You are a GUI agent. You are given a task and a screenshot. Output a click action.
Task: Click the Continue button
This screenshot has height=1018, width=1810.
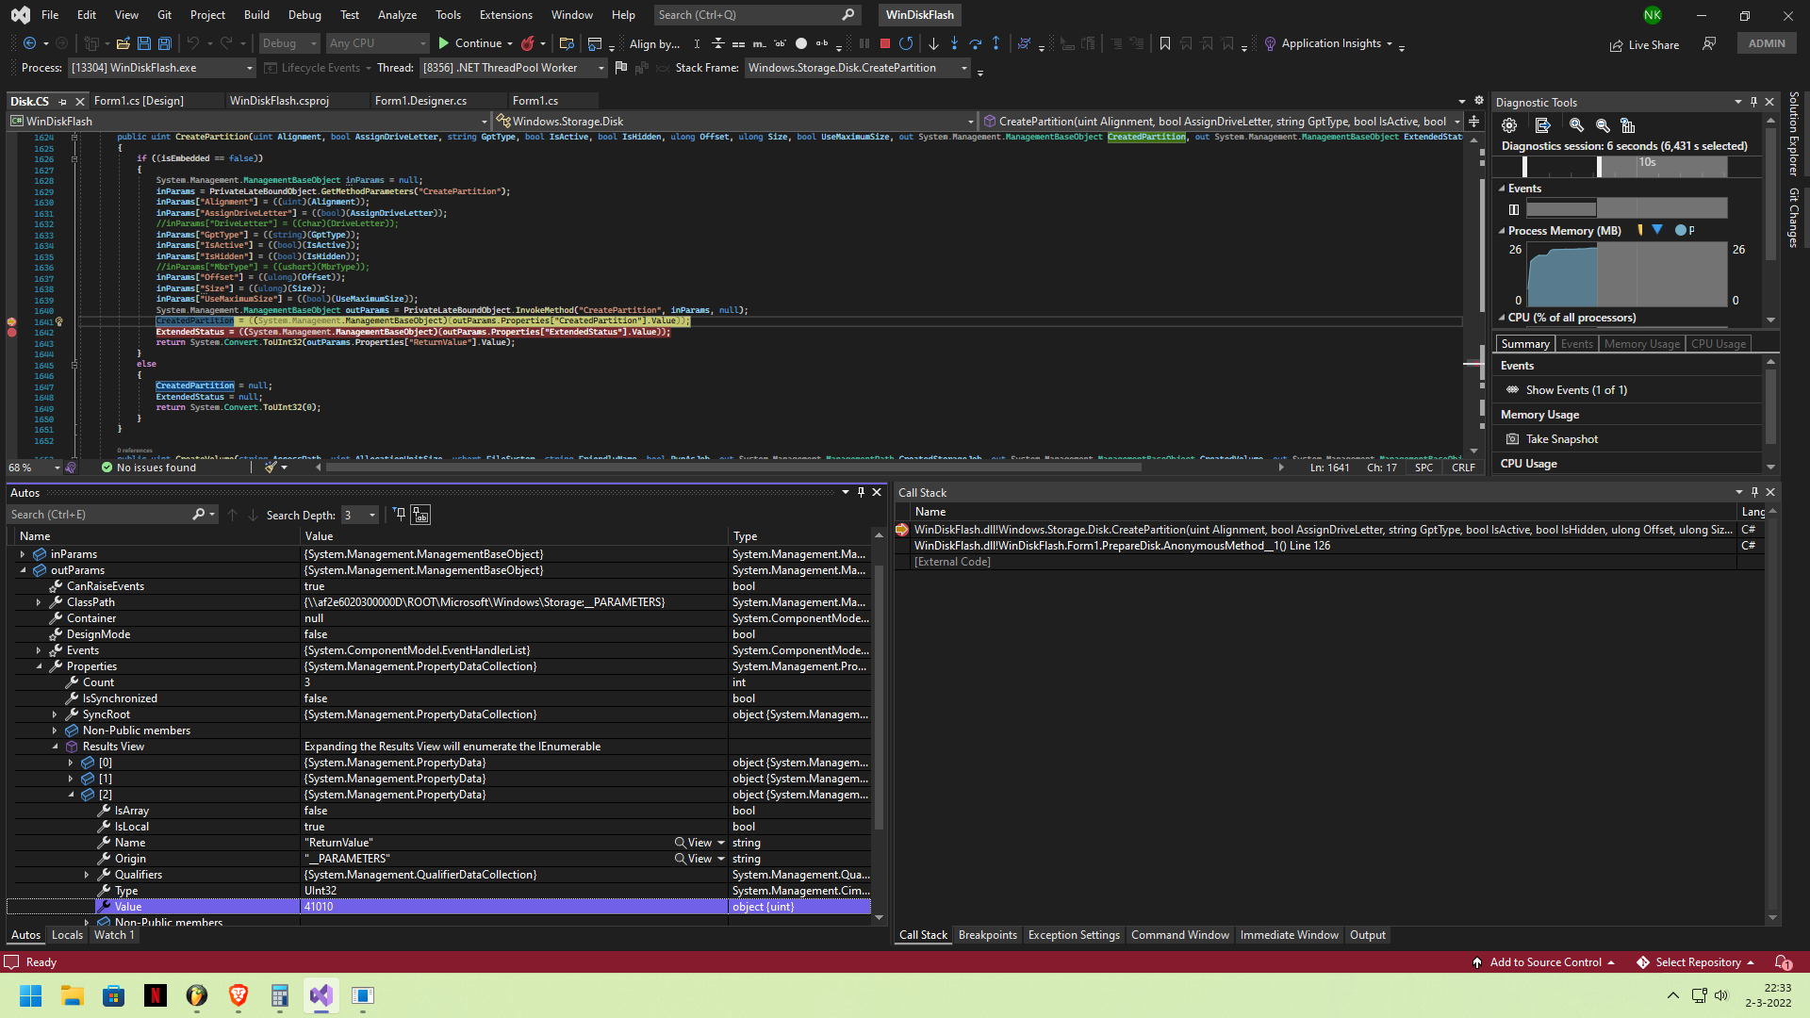tap(469, 43)
